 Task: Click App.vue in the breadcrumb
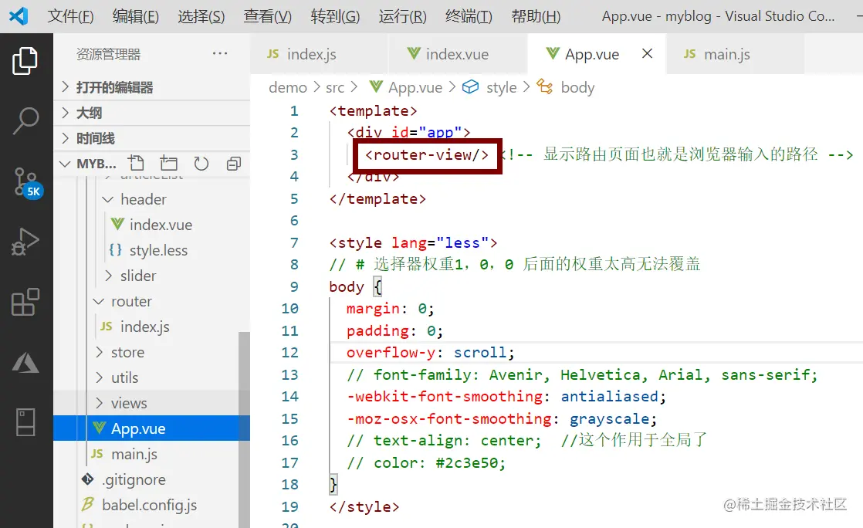tap(415, 87)
